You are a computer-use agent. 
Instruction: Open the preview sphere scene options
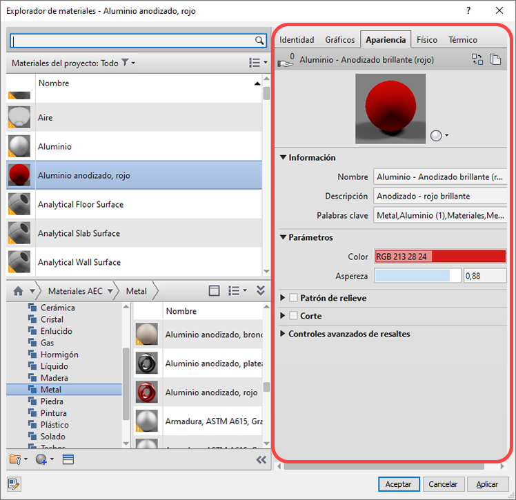point(439,136)
